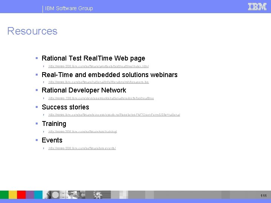Viewport: 271px width, 203px height.
Task: Click the IBM logo in header
Action: [x=257, y=7]
